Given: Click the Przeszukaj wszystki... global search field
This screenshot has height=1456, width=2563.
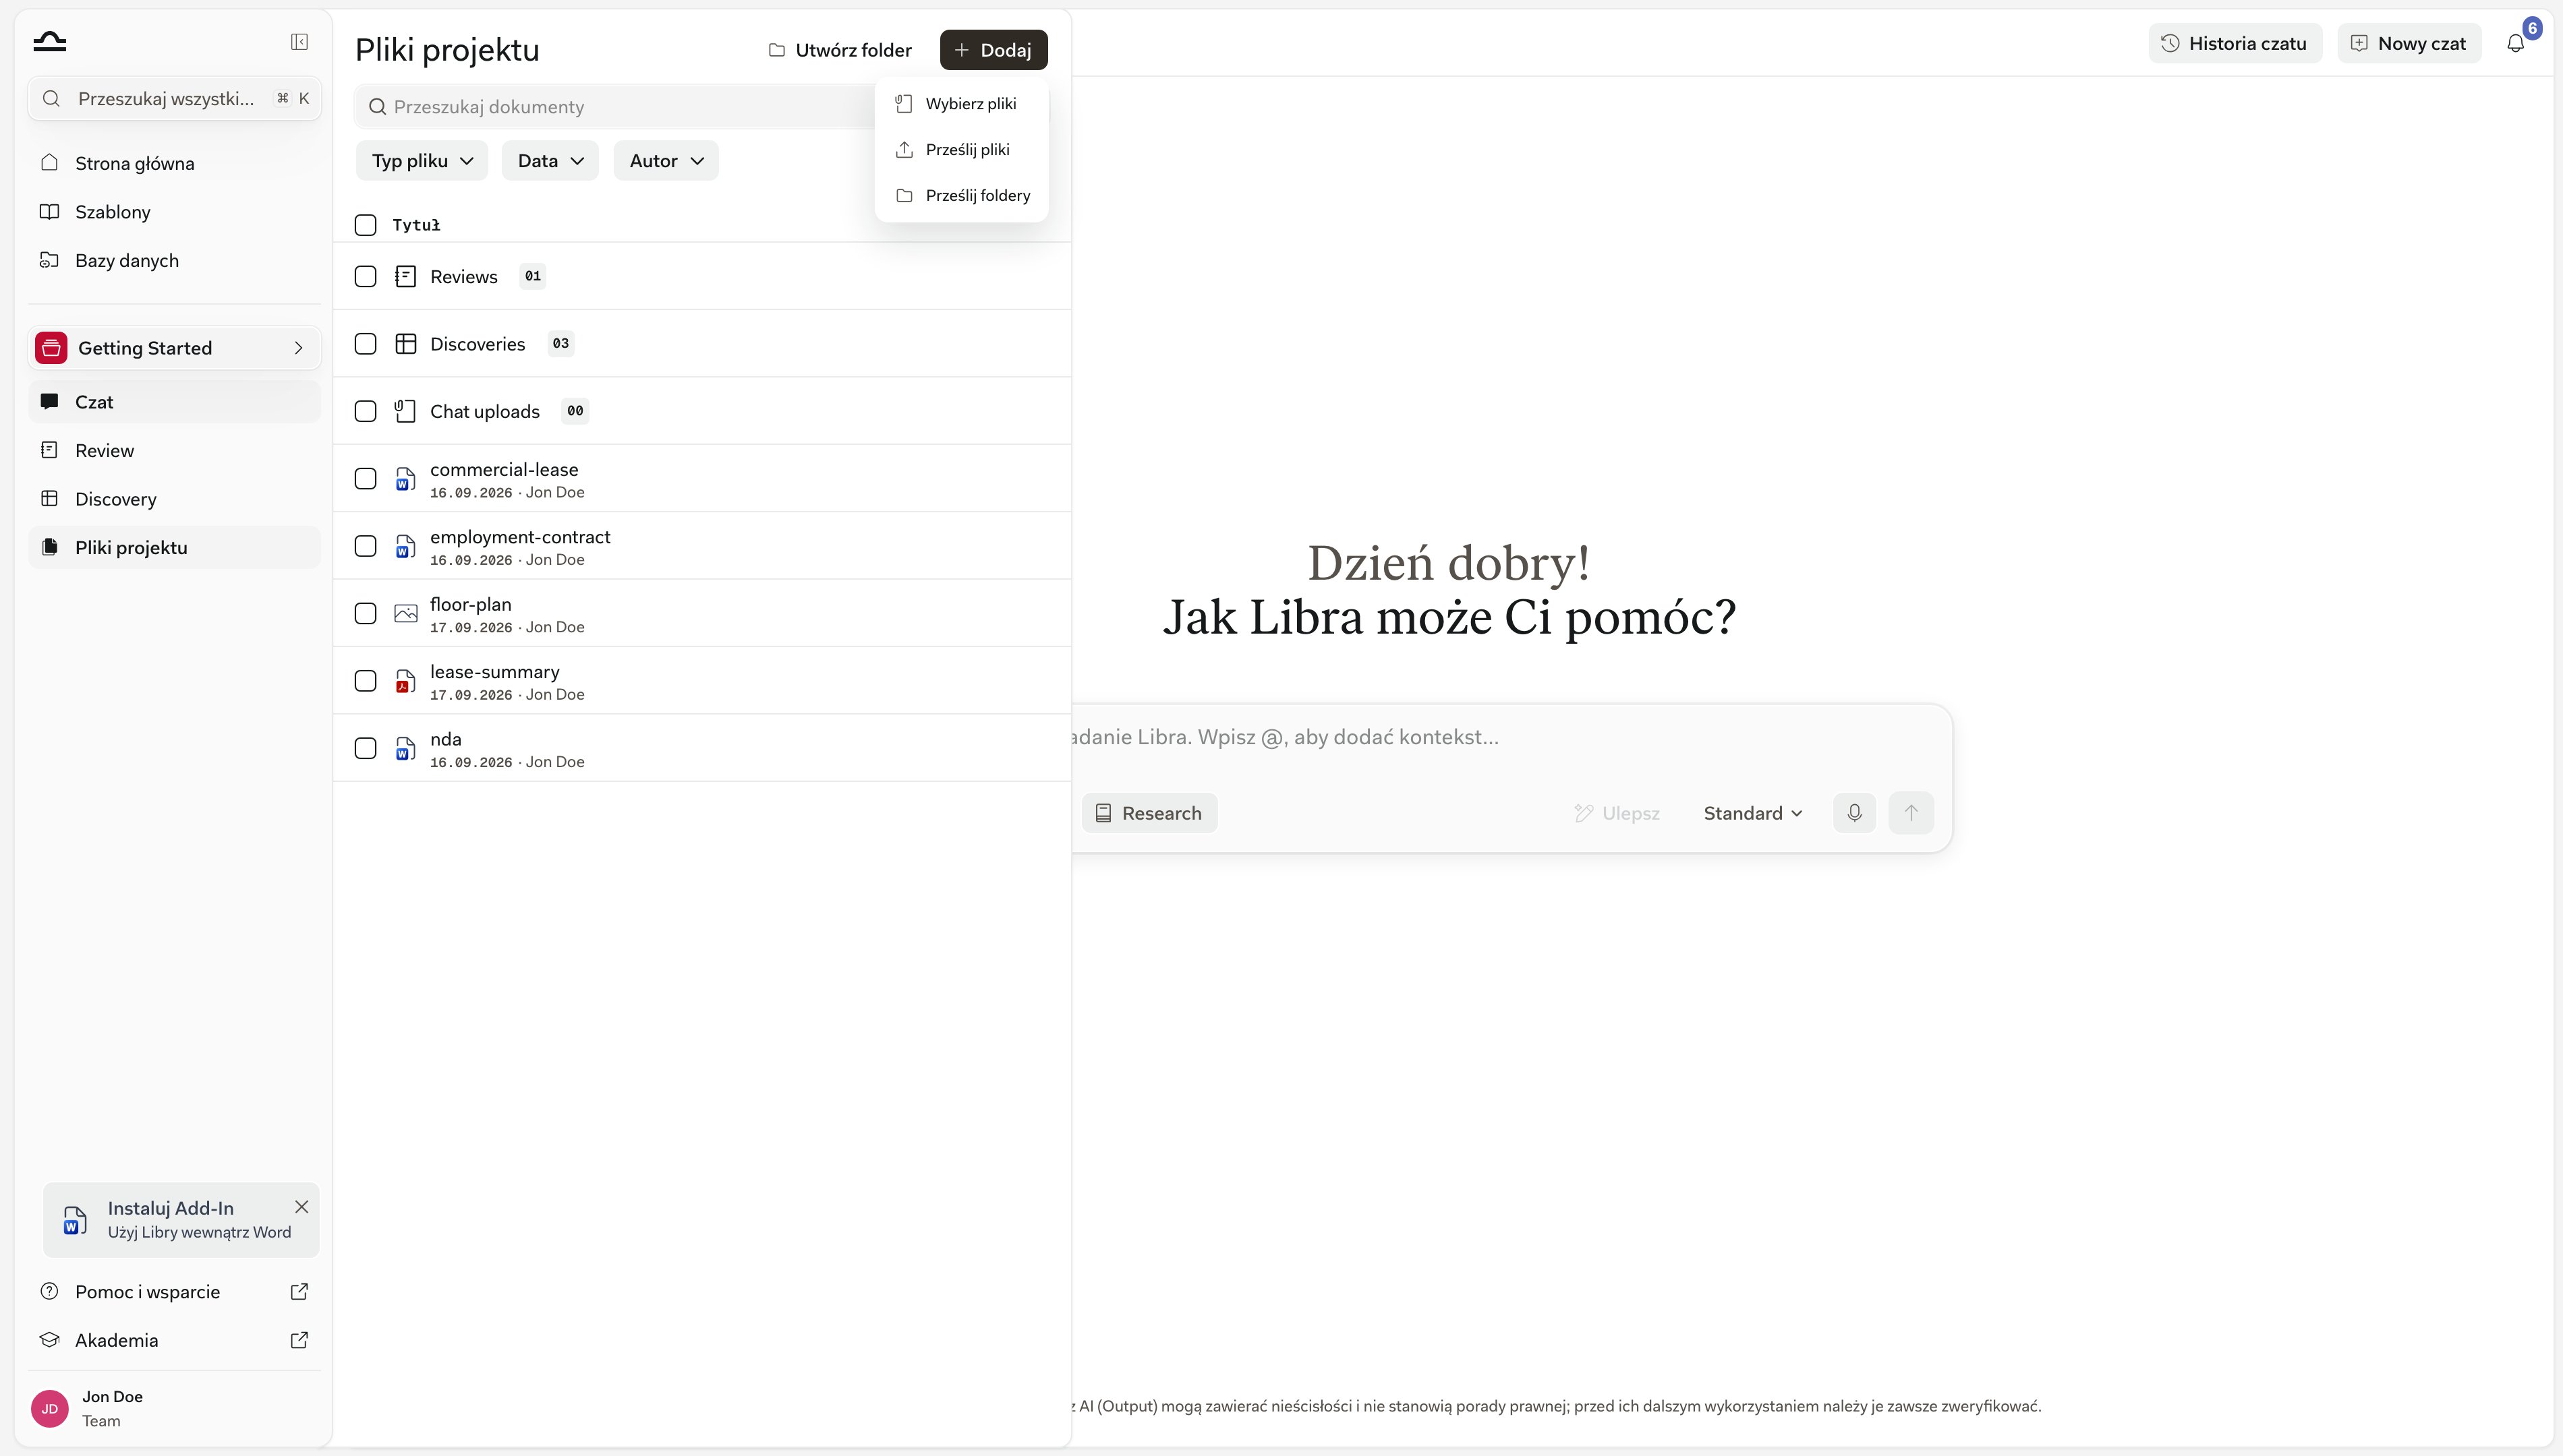Looking at the screenshot, I should (174, 98).
